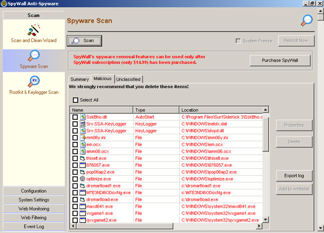Check the box for mm06y.ini

(x=75, y=138)
